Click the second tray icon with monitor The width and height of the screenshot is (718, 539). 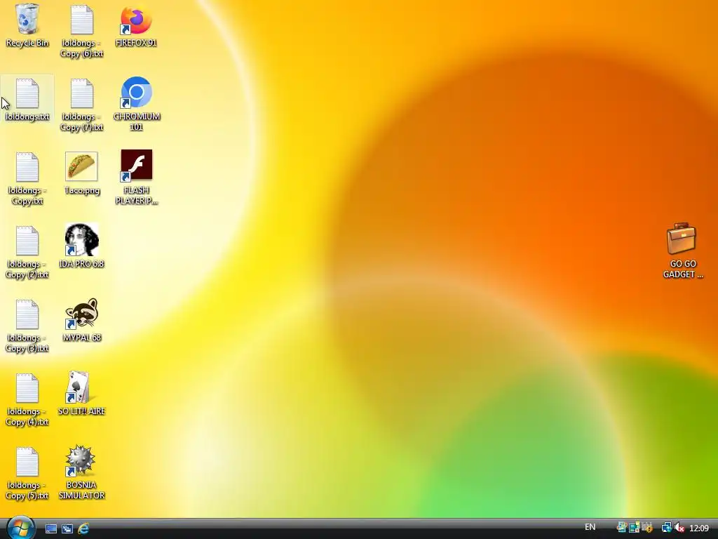pos(634,528)
